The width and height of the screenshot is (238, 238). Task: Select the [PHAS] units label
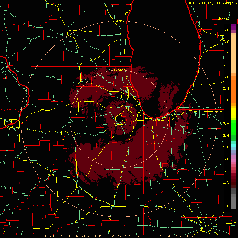pos(223,18)
